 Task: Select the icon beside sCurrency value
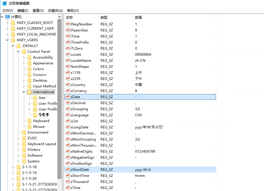[68, 91]
